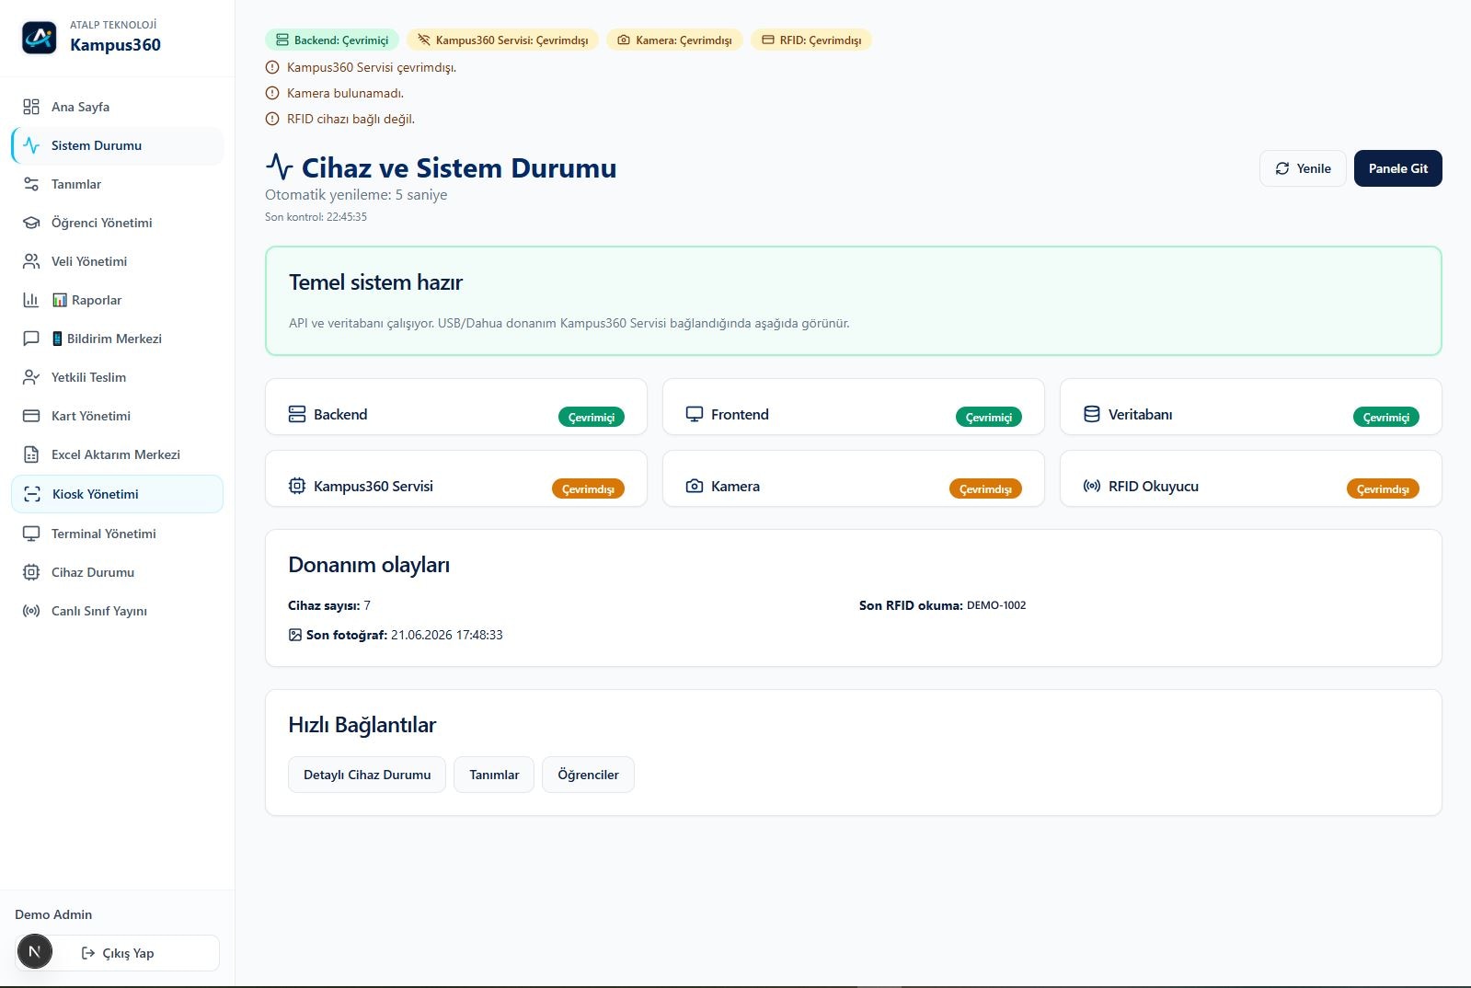
Task: Click the Excel Aktarım Merkezi file icon
Action: click(31, 454)
